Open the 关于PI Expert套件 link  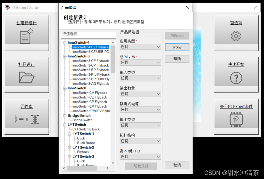coord(236,106)
